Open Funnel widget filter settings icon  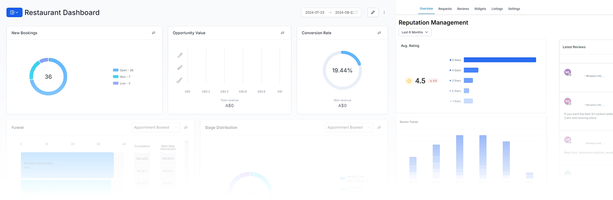186,128
